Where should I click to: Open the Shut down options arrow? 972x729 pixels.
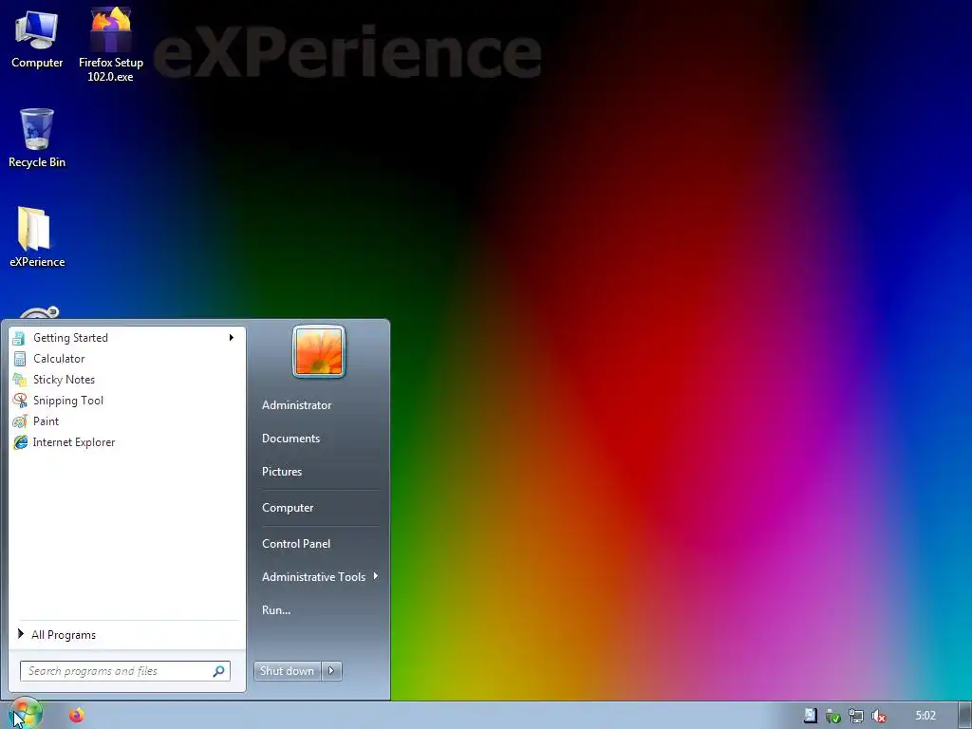tap(331, 671)
